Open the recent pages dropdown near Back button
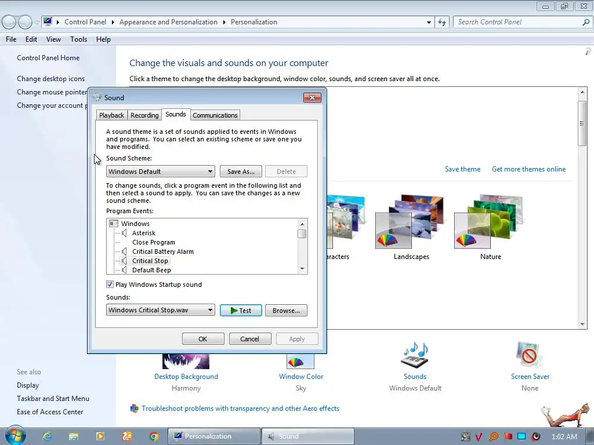 pyautogui.click(x=37, y=23)
